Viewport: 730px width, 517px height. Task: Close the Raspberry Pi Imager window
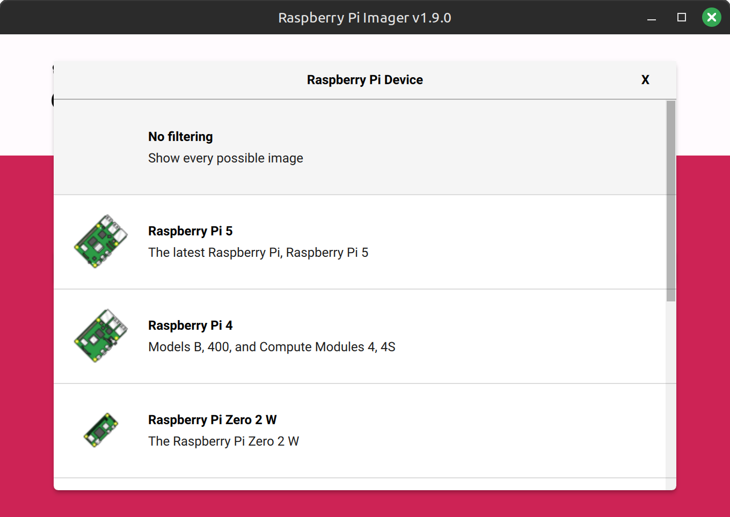tap(712, 18)
